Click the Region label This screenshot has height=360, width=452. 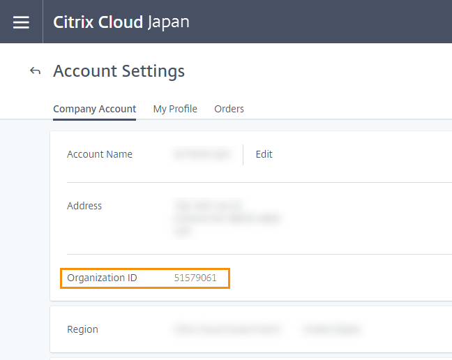82,329
